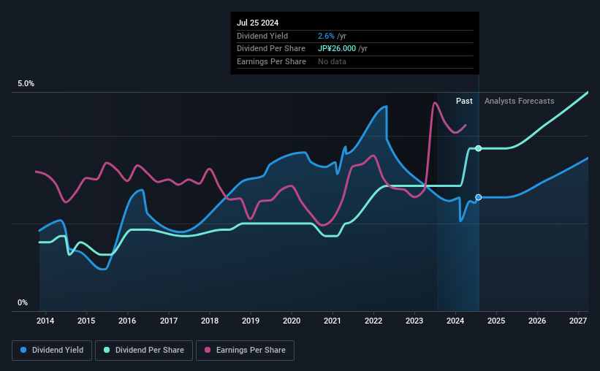Toggle the Dividend Per Share legend button
Viewport: 600px width, 371px height.
pyautogui.click(x=144, y=351)
